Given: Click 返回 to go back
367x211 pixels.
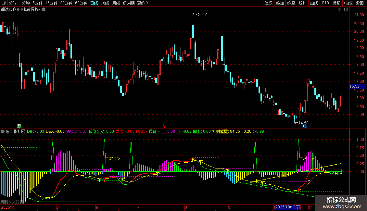Looking at the screenshot, I should click(360, 3).
